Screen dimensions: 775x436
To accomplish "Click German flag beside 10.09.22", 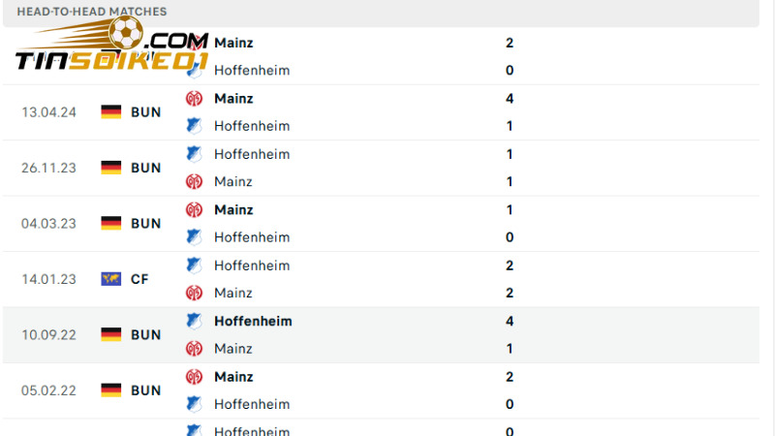I will [x=111, y=334].
